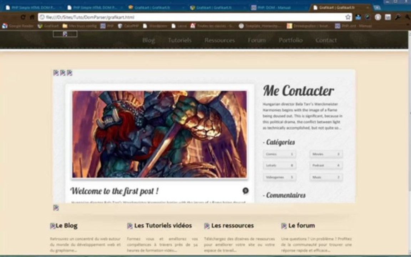Open the Forum navigation link
The image size is (411, 257).
pos(257,40)
